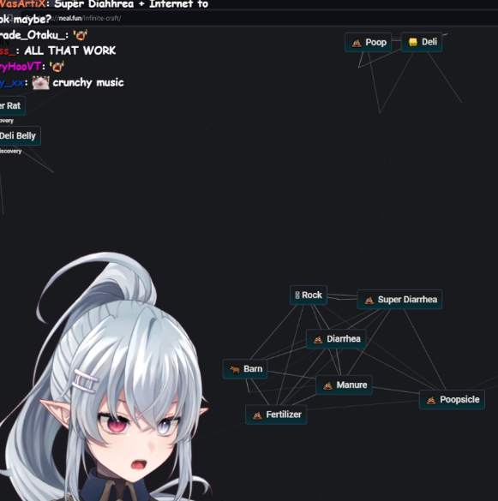The image size is (498, 501).
Task: Click the partially visible Rat element
Action: [12, 105]
